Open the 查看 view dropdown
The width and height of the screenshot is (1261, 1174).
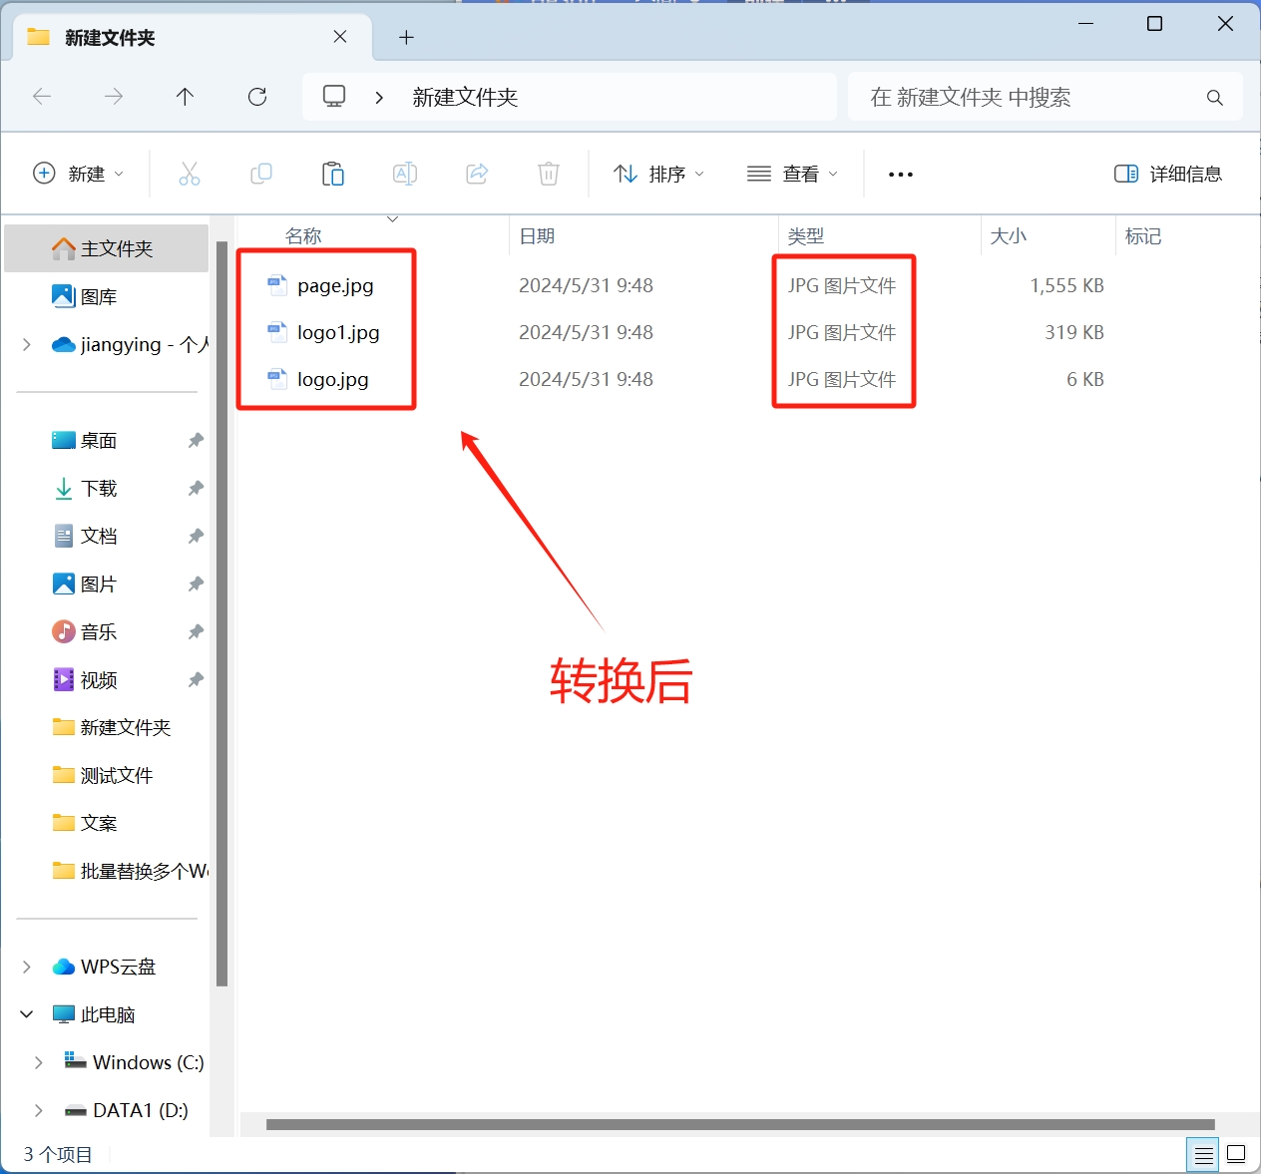[x=791, y=174]
